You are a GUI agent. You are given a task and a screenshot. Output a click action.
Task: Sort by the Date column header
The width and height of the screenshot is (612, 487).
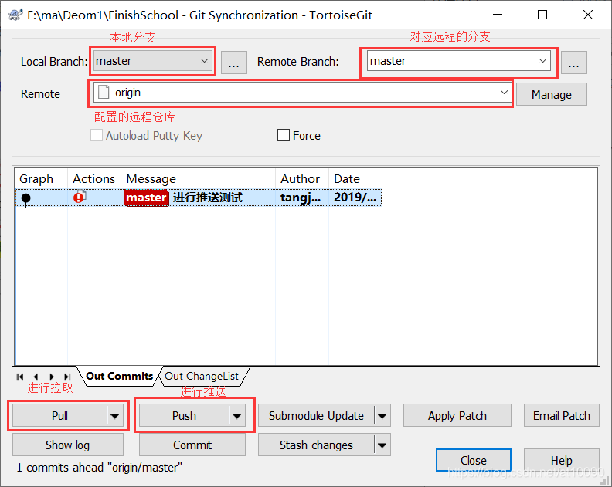355,178
